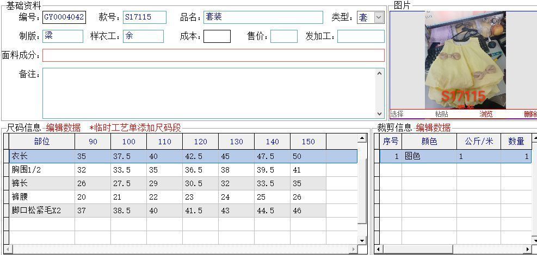Click 备注 scrollbar down arrow
Viewport: 537px width, 255px height.
pos(379,113)
